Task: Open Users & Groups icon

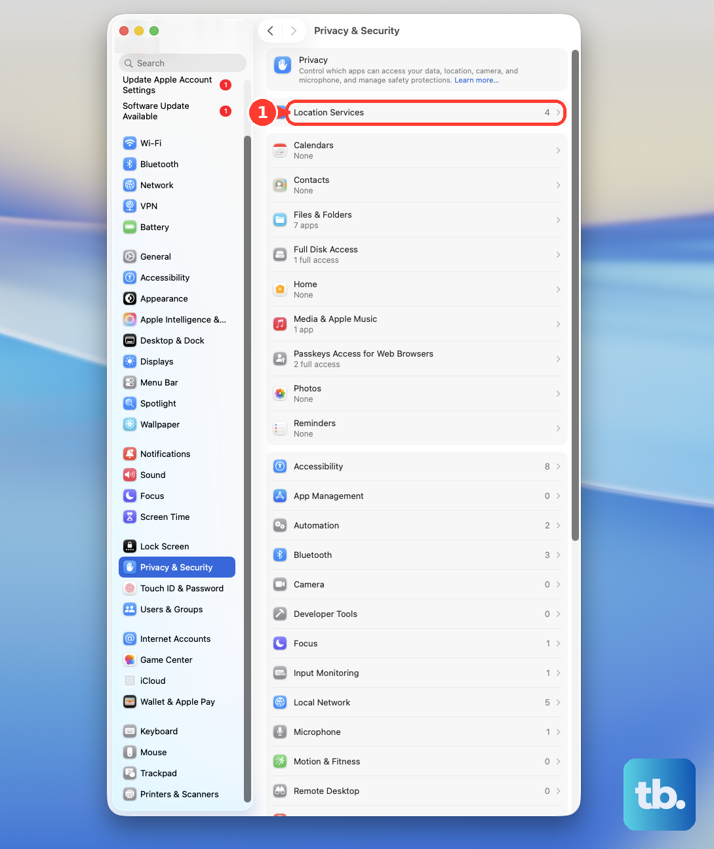Action: click(x=130, y=609)
